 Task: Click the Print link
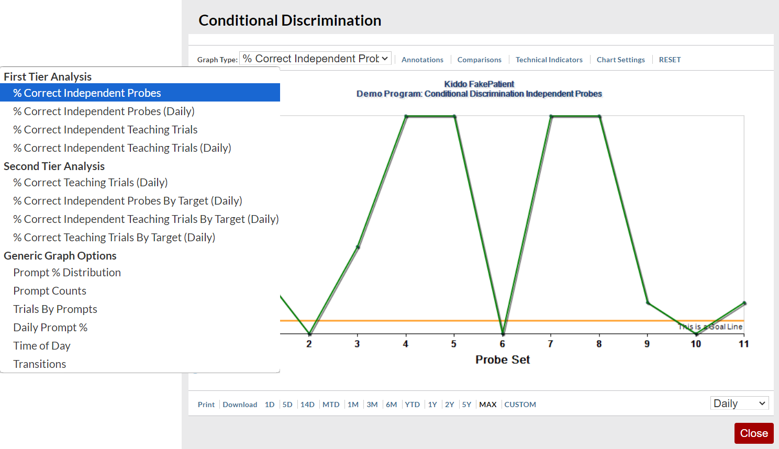coord(206,405)
